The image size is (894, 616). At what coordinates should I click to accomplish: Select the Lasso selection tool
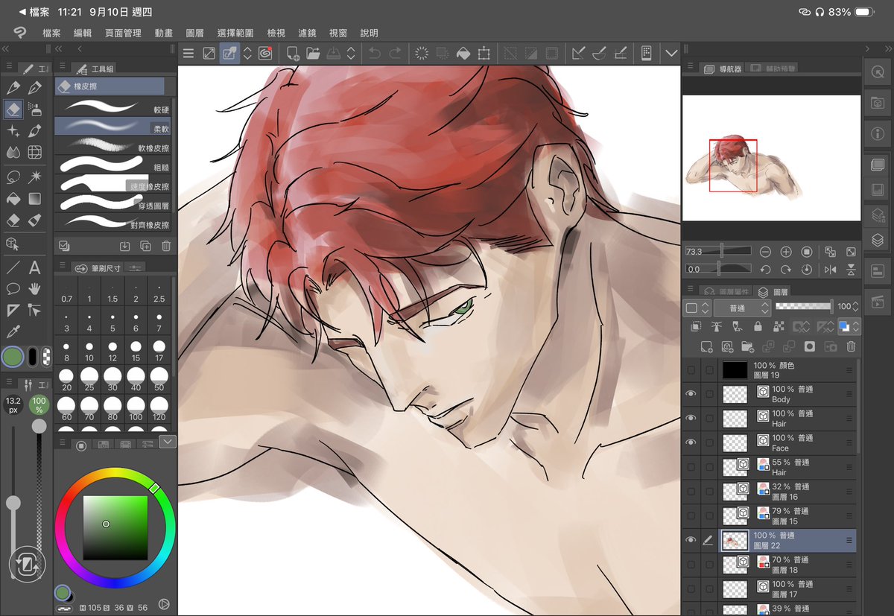click(13, 177)
